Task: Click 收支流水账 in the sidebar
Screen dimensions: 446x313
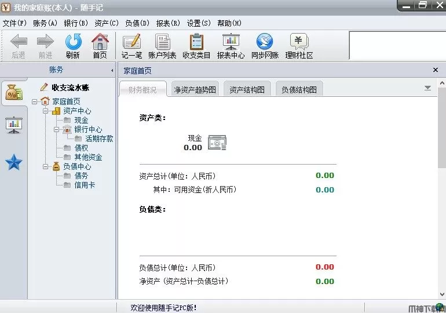Action: pyautogui.click(x=70, y=88)
